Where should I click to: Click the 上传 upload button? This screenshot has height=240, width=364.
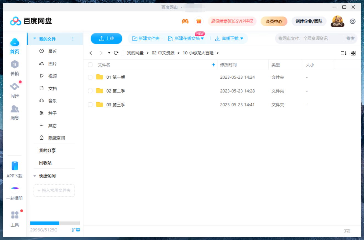[x=106, y=38]
